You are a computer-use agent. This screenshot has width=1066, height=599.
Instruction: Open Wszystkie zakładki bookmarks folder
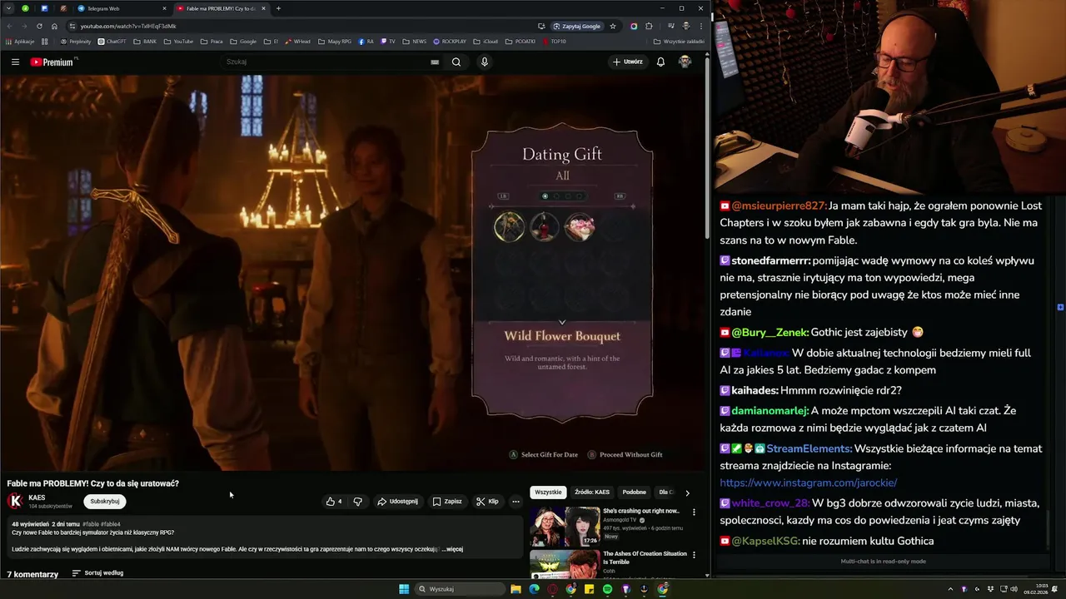(x=680, y=42)
